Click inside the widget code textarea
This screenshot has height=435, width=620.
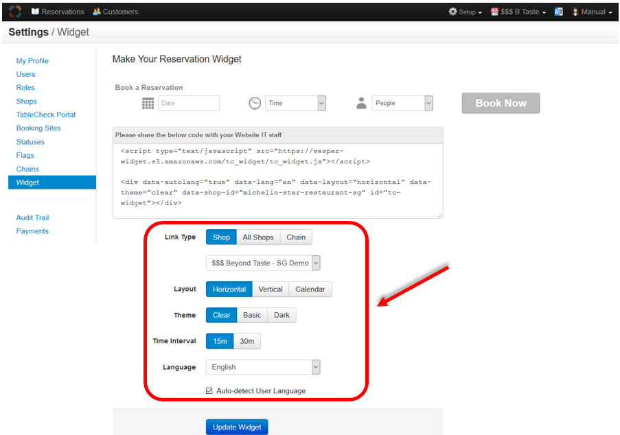(277, 180)
